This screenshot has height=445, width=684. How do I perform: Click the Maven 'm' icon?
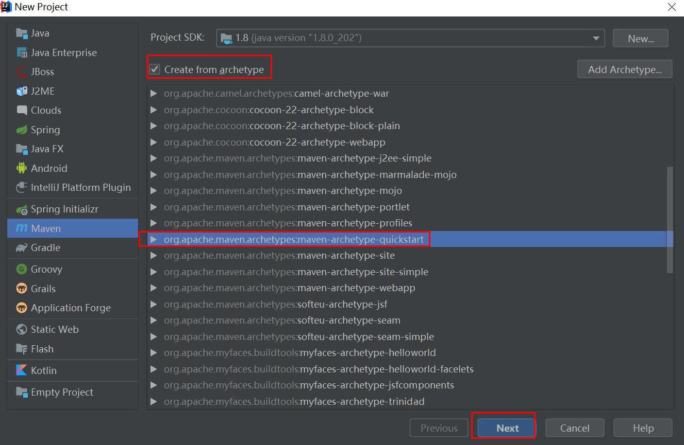22,228
